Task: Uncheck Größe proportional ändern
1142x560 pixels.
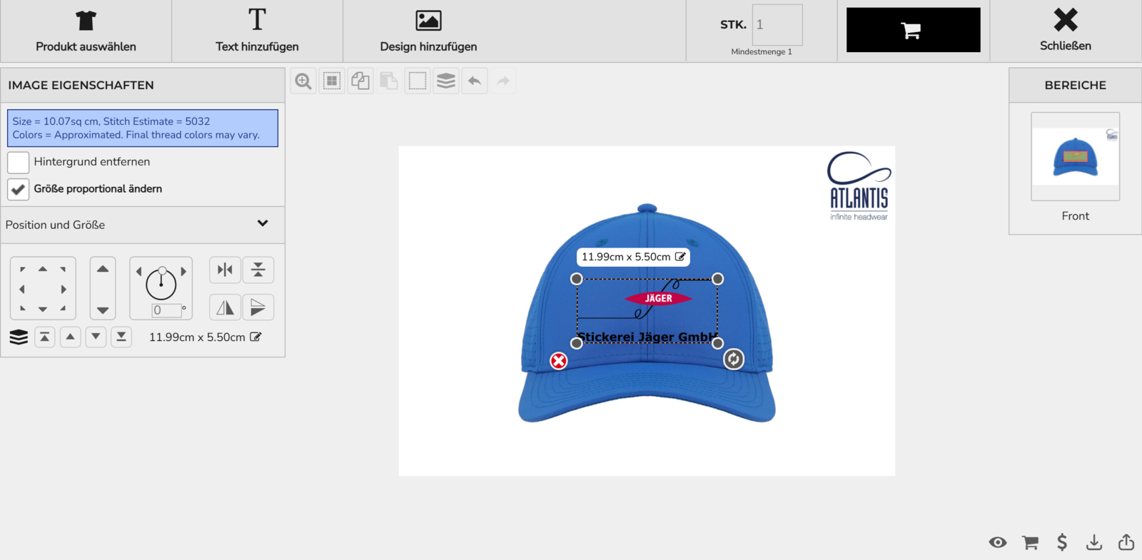Action: 19,189
